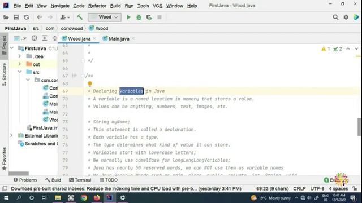Expand External Libraries node

click(11, 135)
